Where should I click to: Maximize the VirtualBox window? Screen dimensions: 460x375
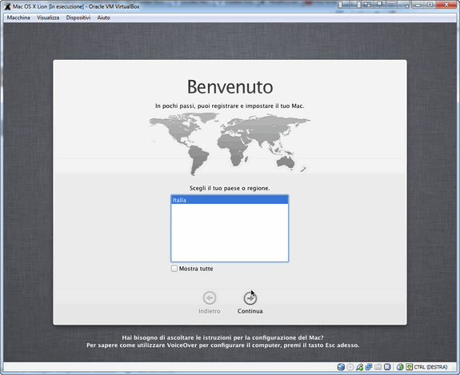click(430, 5)
